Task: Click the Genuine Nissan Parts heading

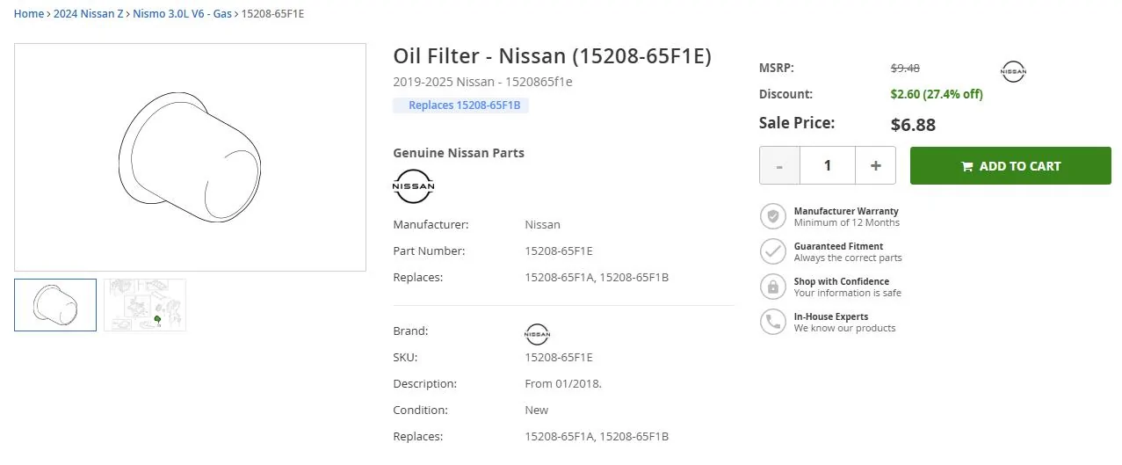Action: tap(459, 153)
